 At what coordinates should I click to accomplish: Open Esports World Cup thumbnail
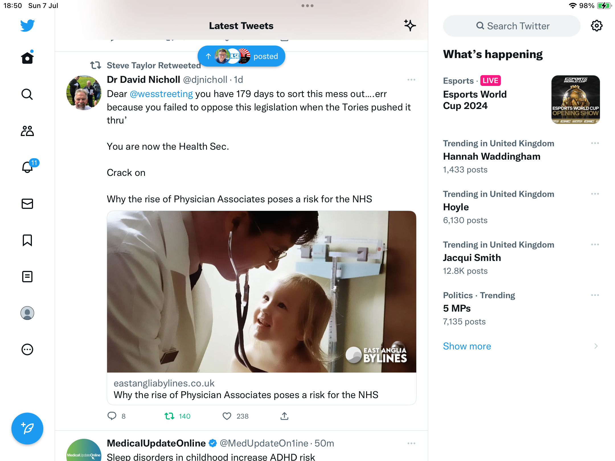tap(575, 100)
